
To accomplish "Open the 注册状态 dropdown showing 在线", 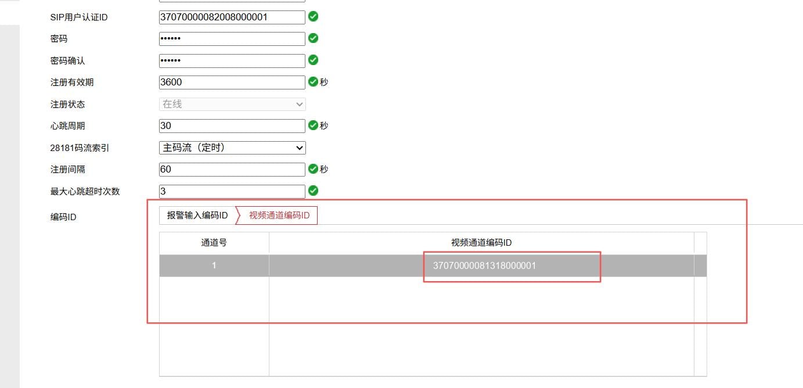I will point(232,104).
